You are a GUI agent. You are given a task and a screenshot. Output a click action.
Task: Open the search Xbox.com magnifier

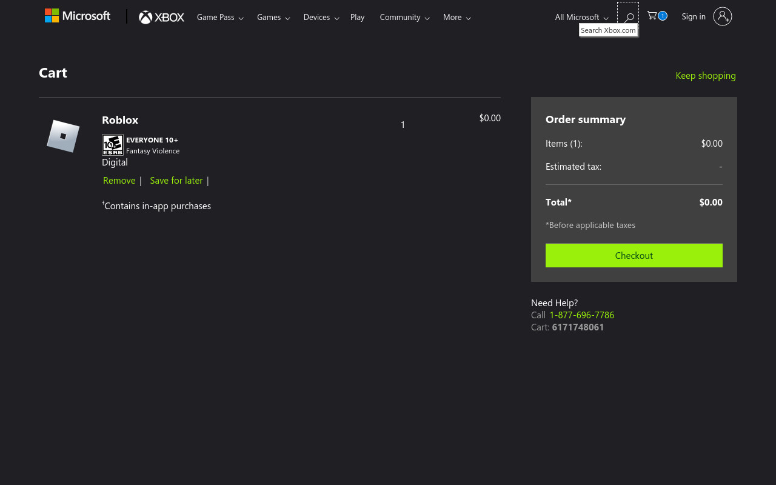tap(628, 17)
